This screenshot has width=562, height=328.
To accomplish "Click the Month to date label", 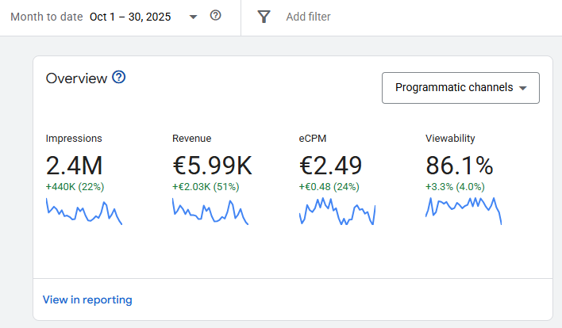I will tap(46, 17).
